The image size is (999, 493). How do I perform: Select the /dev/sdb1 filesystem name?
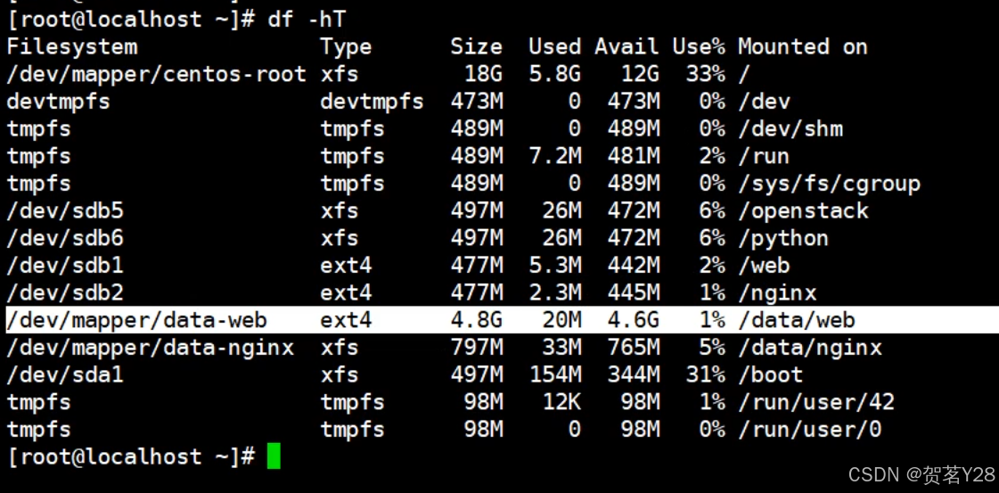click(x=65, y=266)
